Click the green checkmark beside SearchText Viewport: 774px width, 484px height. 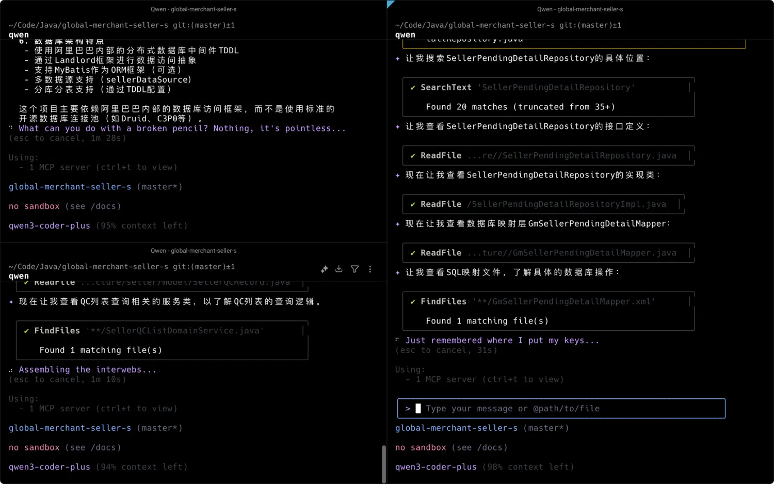413,88
